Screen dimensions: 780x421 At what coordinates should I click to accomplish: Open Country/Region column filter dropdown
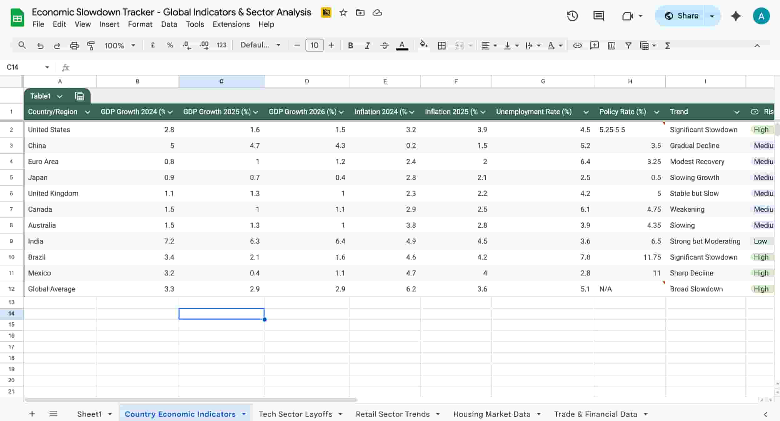tap(88, 112)
